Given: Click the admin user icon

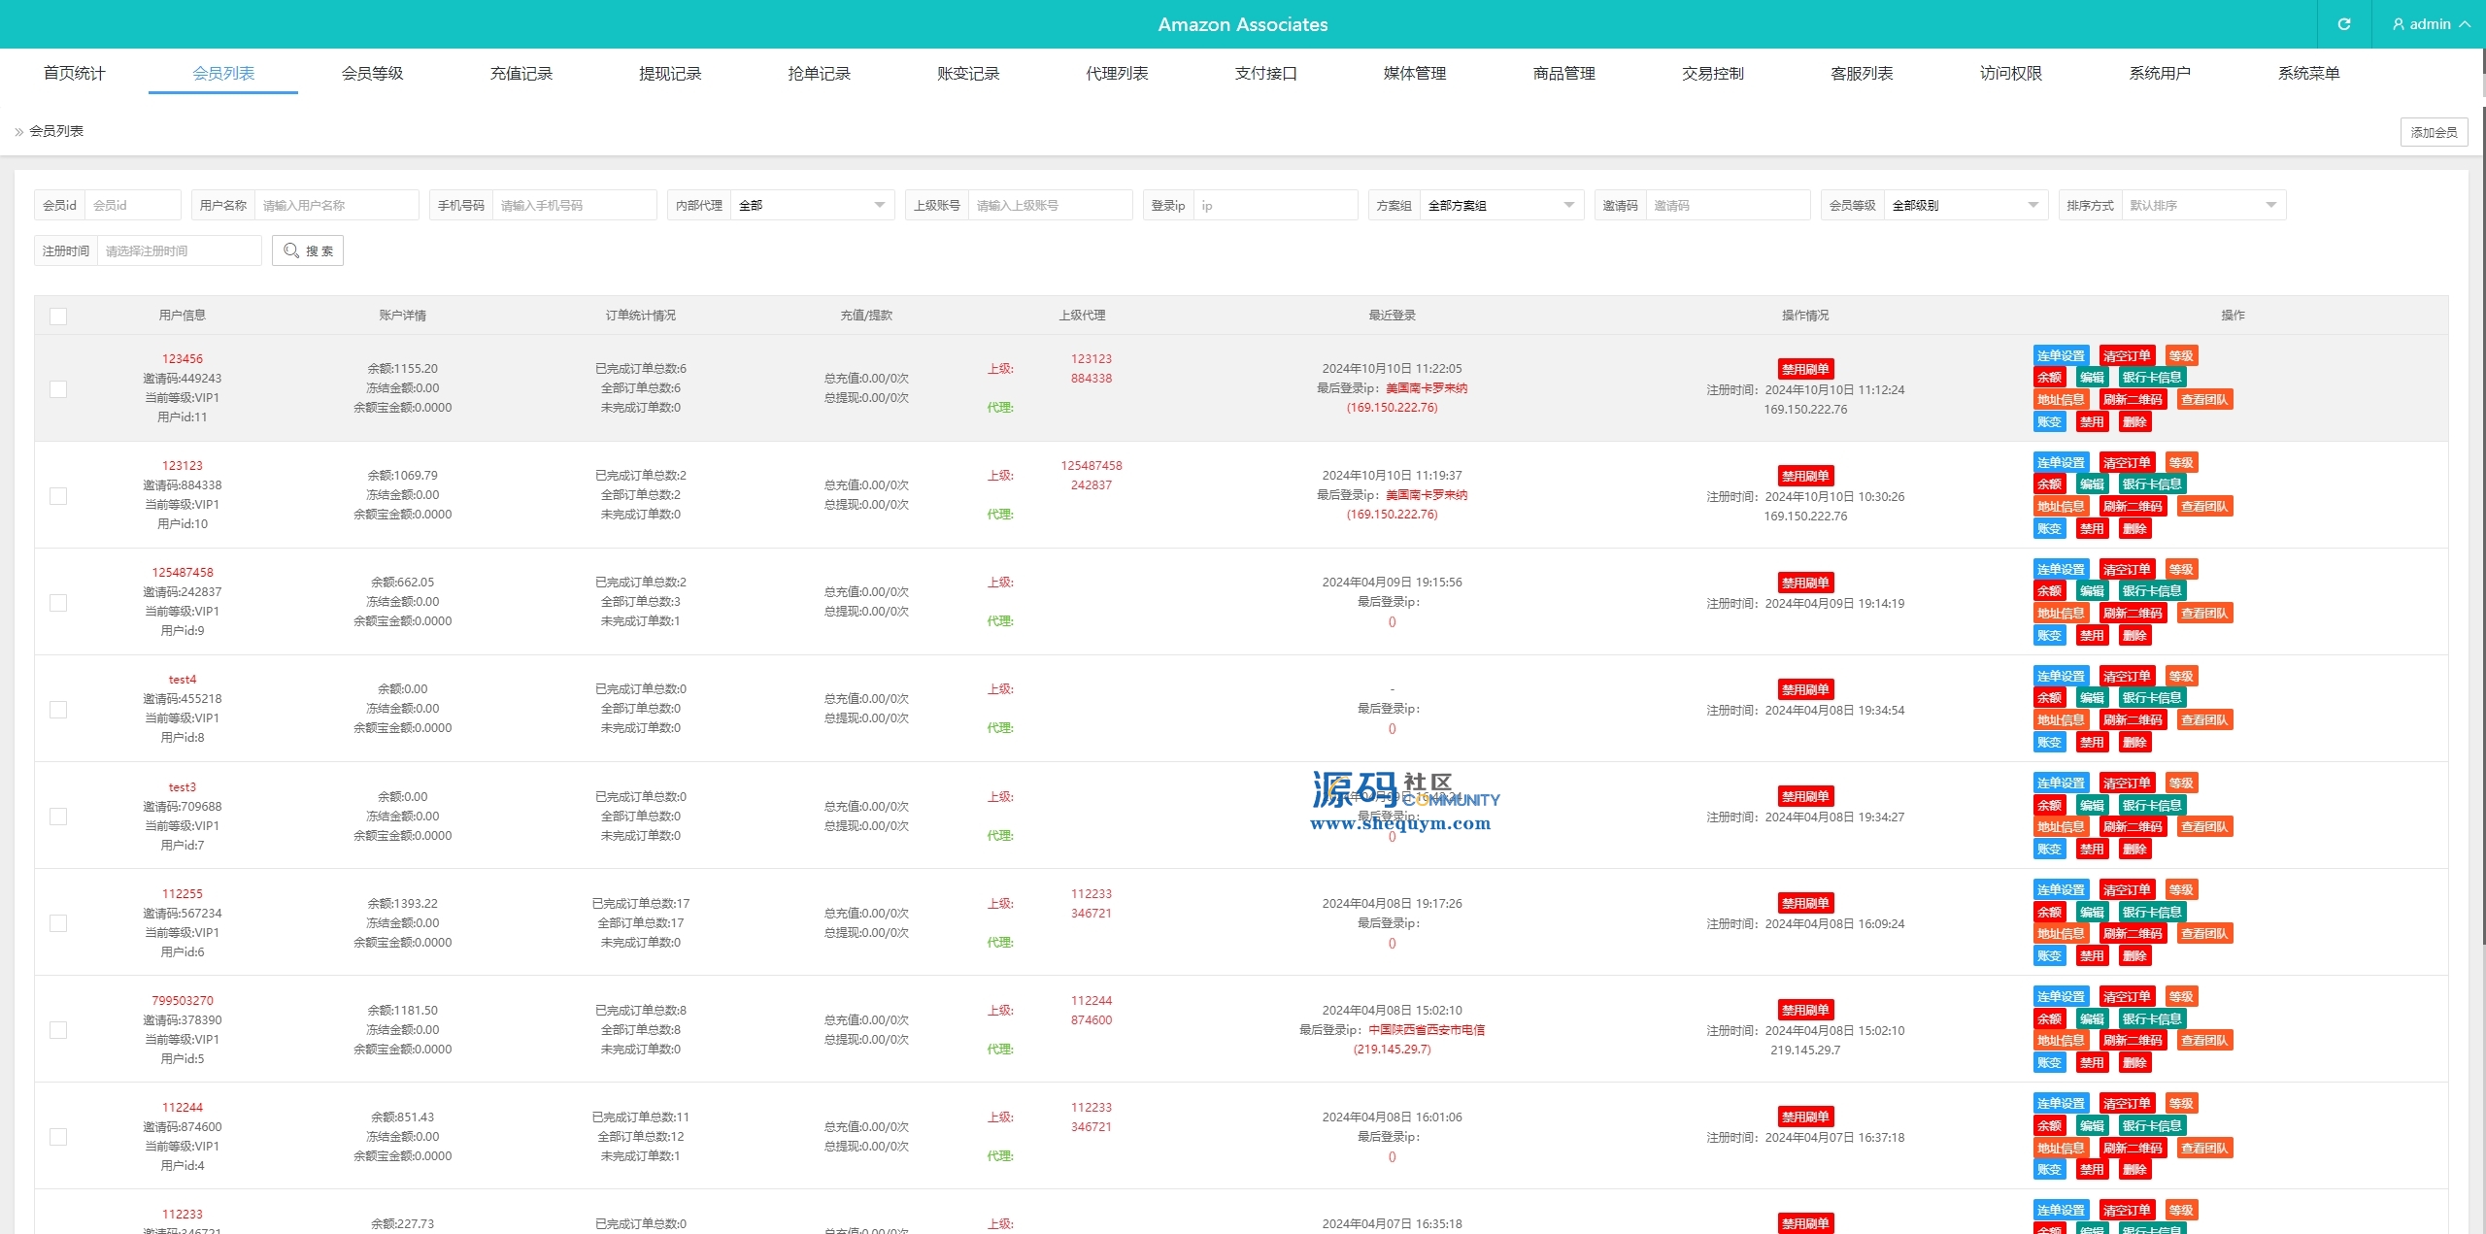Looking at the screenshot, I should tap(2399, 24).
